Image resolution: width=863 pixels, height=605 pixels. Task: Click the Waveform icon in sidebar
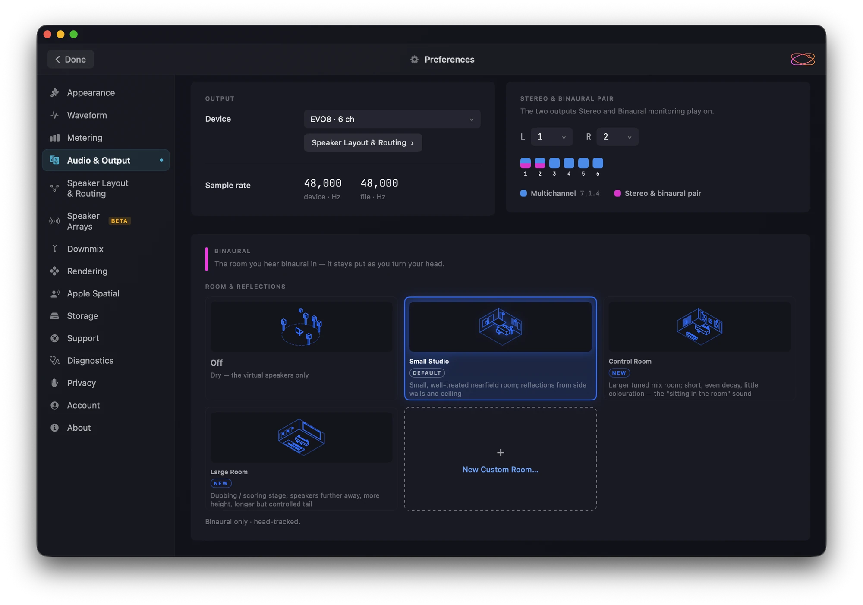[x=54, y=115]
